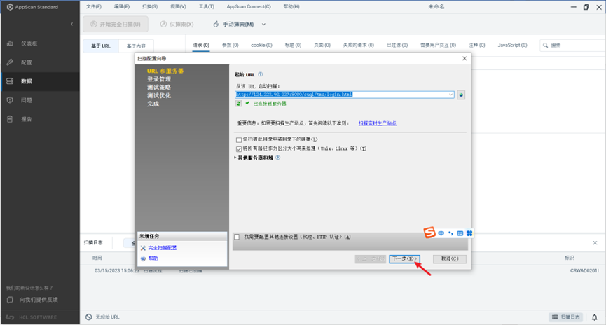
Task: Switch to the 基于内容 tab
Action: tap(136, 46)
